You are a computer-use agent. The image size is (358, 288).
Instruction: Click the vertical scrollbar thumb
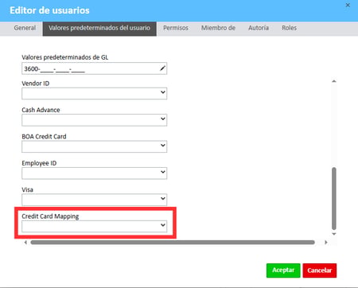pos(334,198)
